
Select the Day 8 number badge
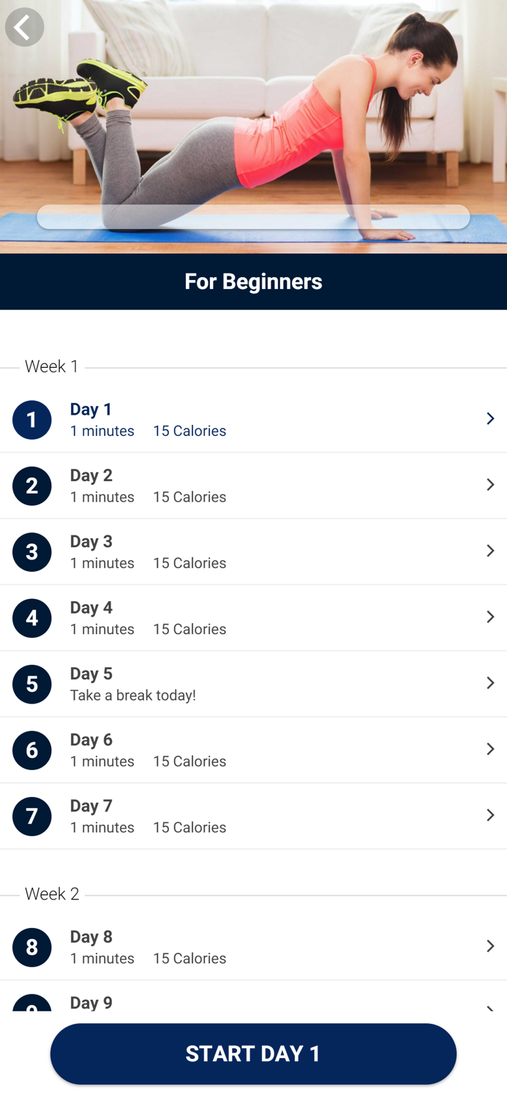31,947
